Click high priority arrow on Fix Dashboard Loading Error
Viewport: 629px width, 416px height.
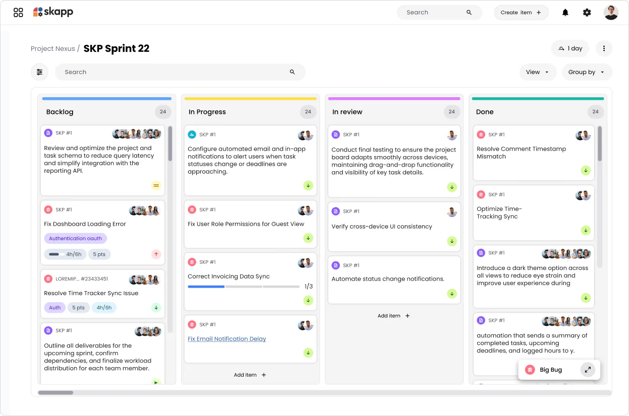(x=156, y=254)
